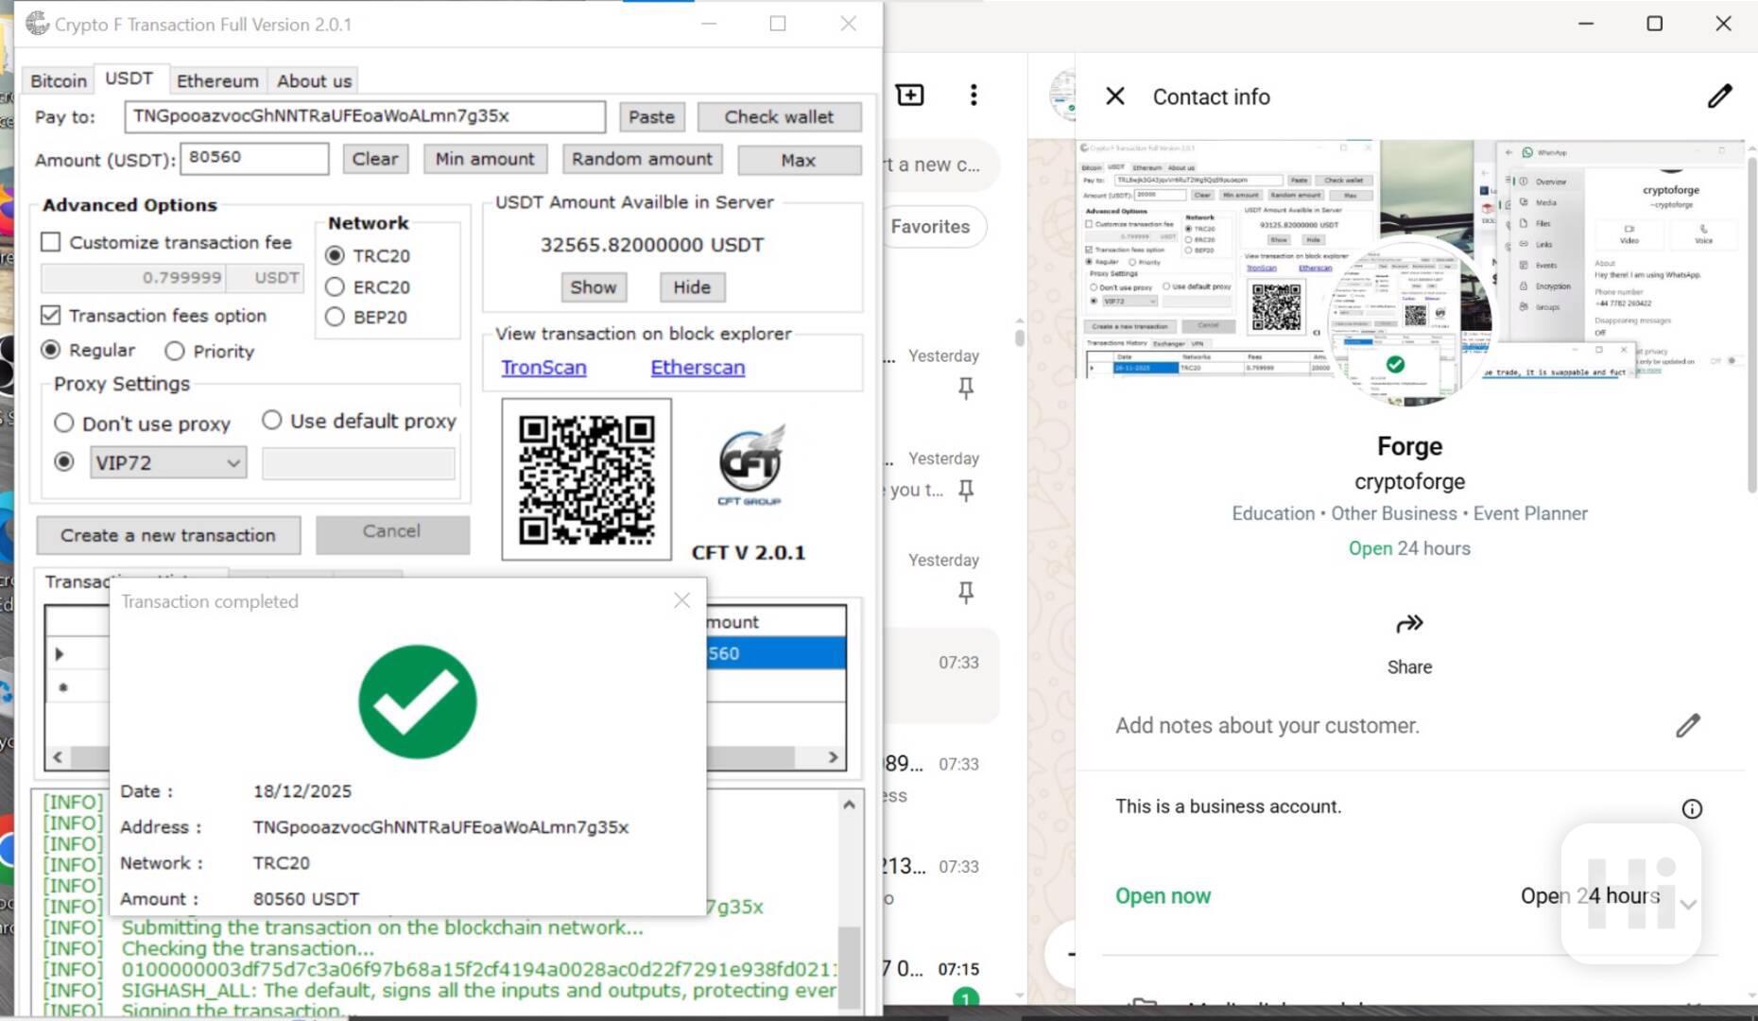The height and width of the screenshot is (1021, 1758).
Task: Enable the Customize transaction fee checkbox
Action: pyautogui.click(x=51, y=242)
